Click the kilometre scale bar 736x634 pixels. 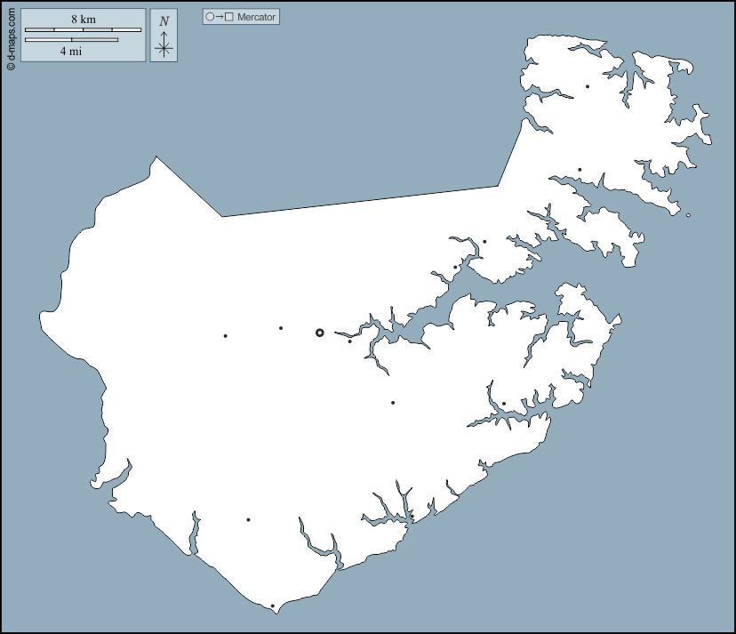(x=83, y=30)
